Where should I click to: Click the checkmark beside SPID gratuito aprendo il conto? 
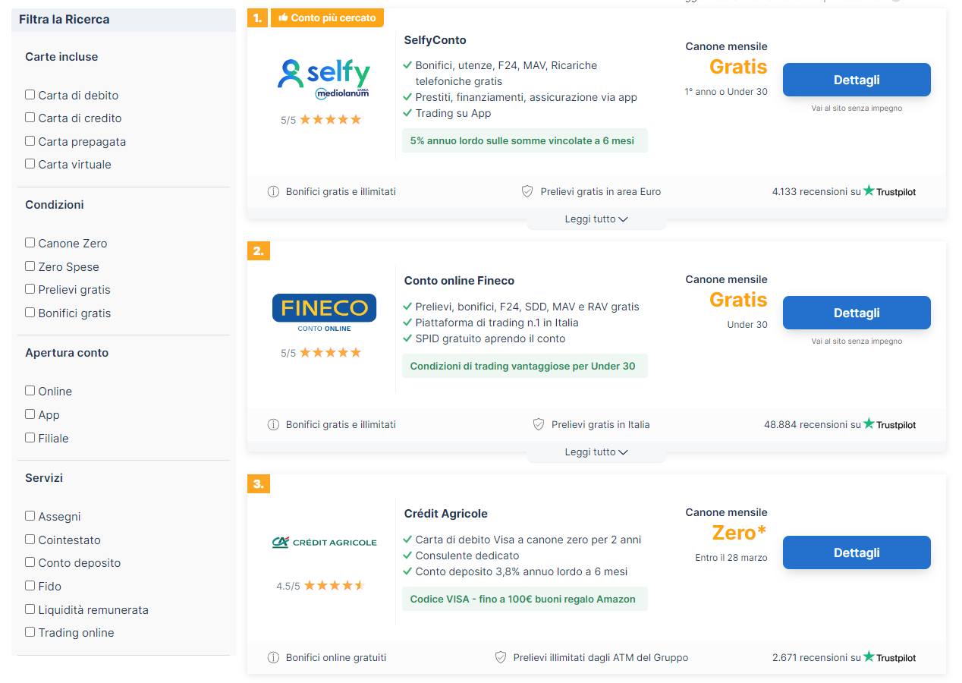click(x=407, y=338)
